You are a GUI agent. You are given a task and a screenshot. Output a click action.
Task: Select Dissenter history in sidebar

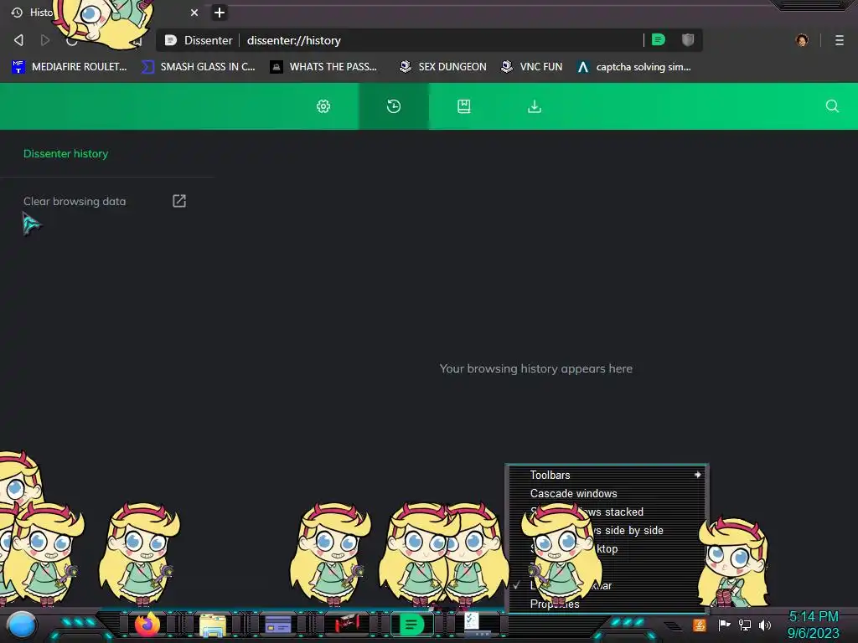click(x=65, y=154)
